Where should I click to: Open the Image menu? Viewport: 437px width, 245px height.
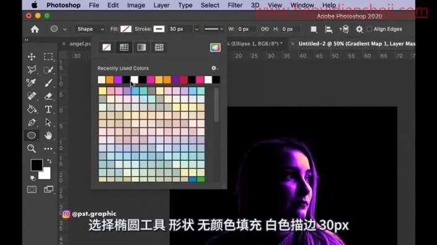point(136,5)
